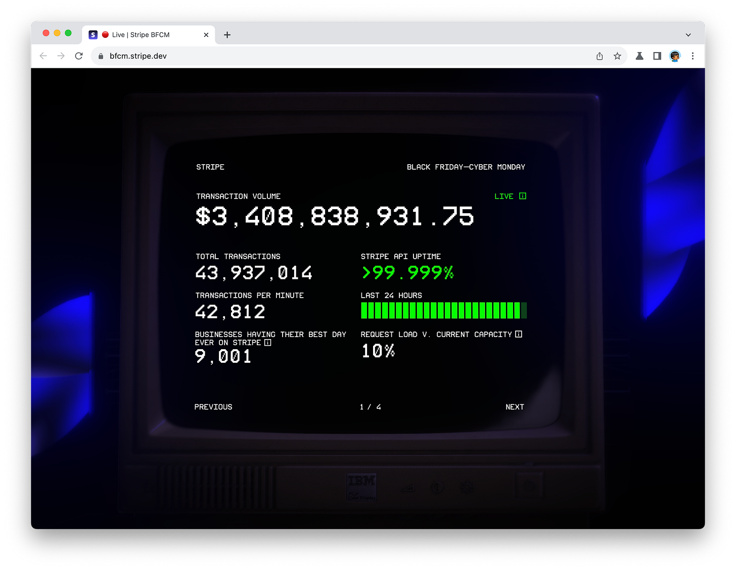Open the Chrome Labs flask icon
The width and height of the screenshot is (736, 570).
coord(639,56)
